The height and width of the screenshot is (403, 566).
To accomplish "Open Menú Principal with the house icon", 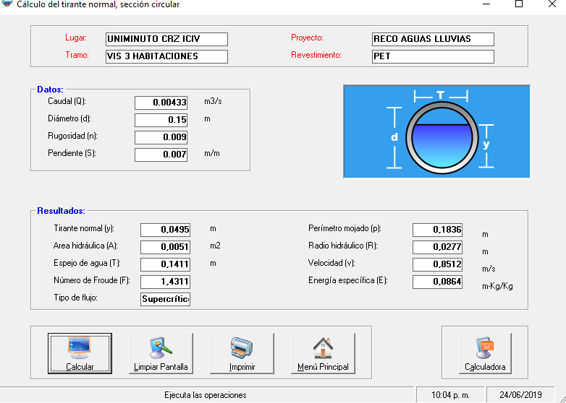I will (x=323, y=353).
